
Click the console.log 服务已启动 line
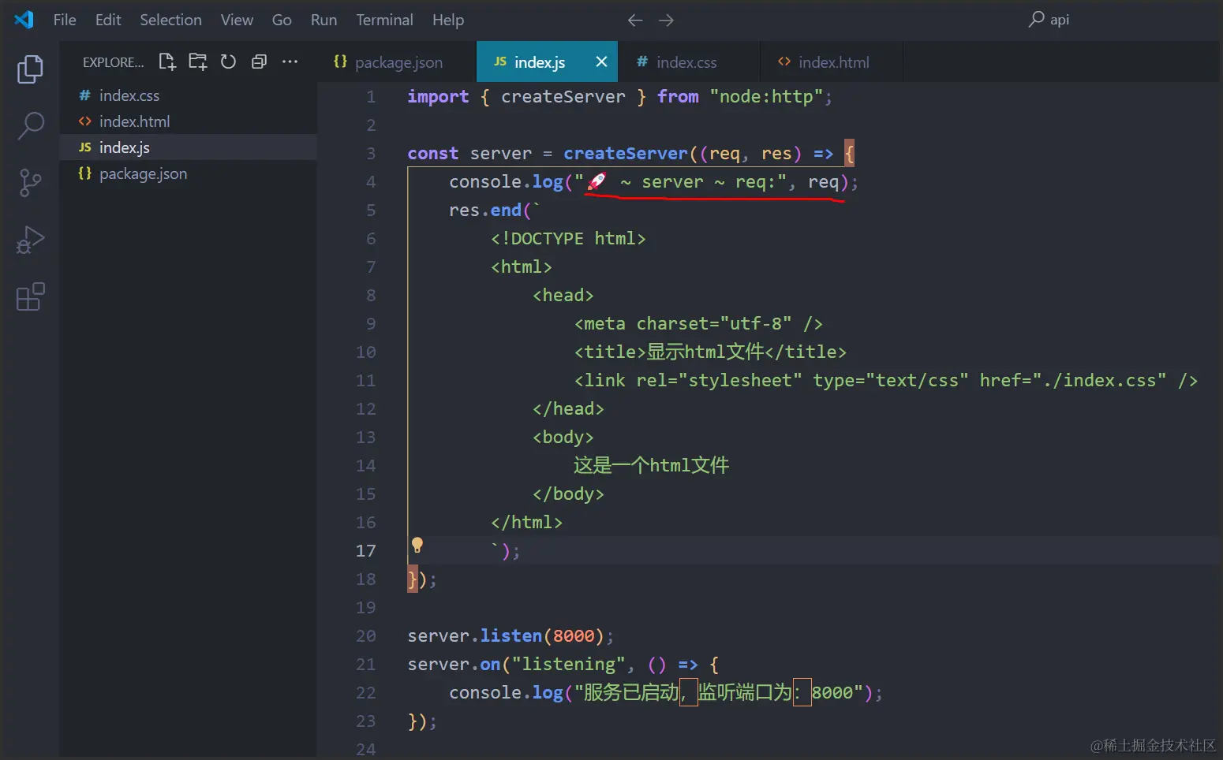(x=665, y=693)
